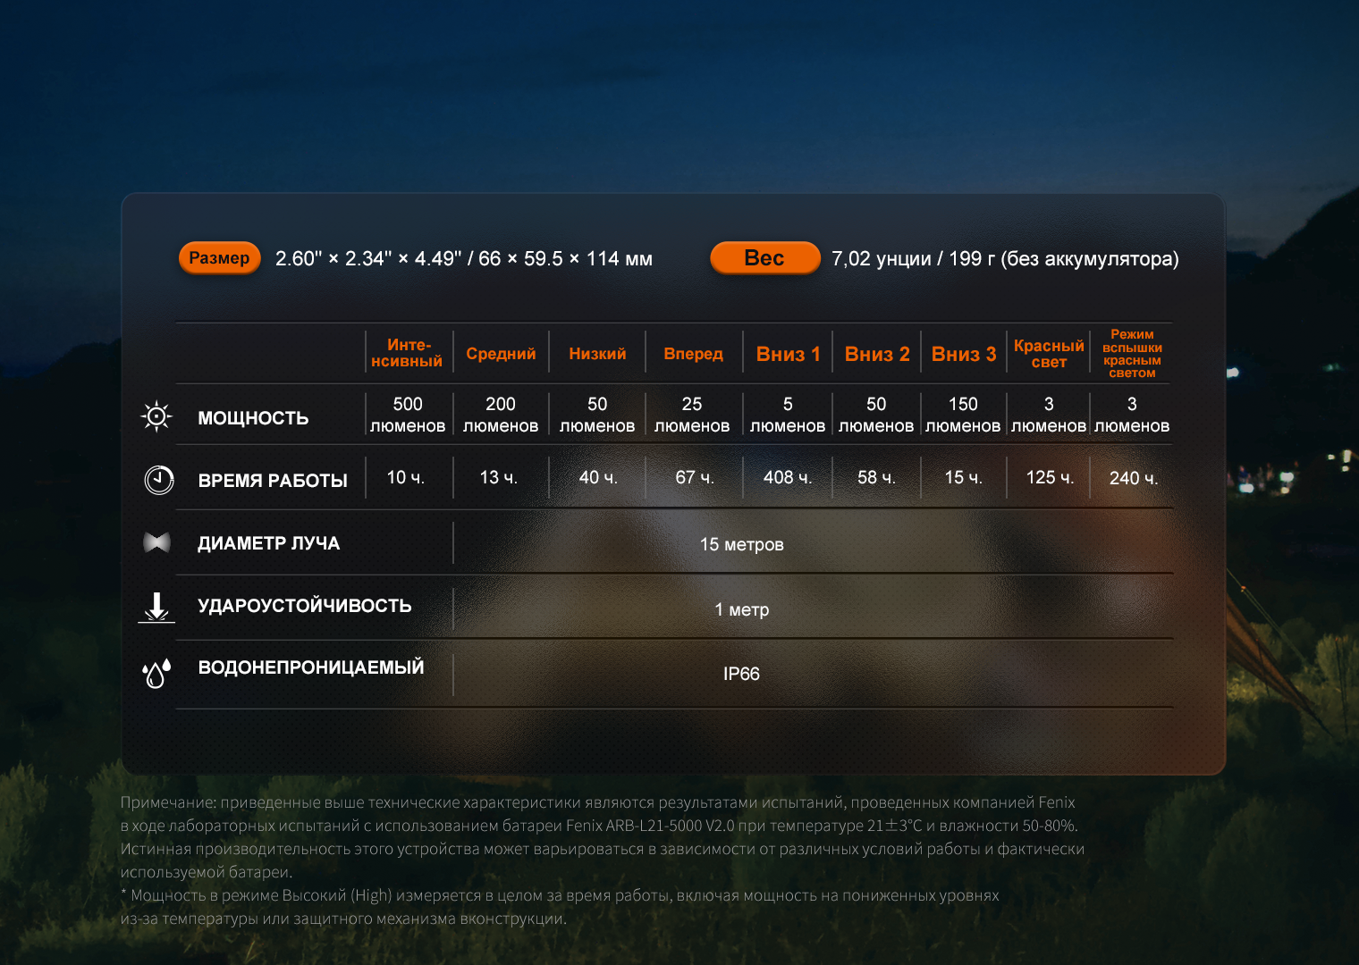Select the Вперед mode header
This screenshot has width=1359, height=965.
click(x=693, y=354)
